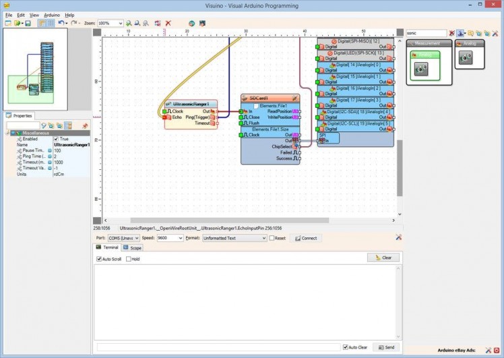504x358 pixels.
Task: Click the Save project toolbar icon
Action: tap(28, 23)
